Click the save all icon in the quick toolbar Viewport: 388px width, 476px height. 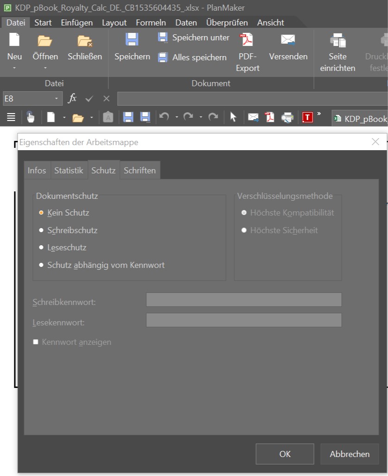[145, 117]
